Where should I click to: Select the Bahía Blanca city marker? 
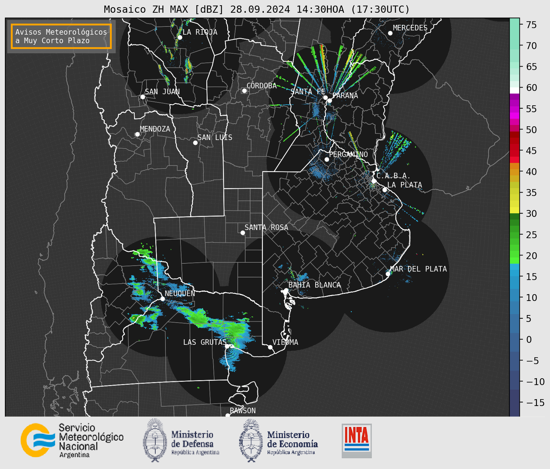[x=286, y=290]
